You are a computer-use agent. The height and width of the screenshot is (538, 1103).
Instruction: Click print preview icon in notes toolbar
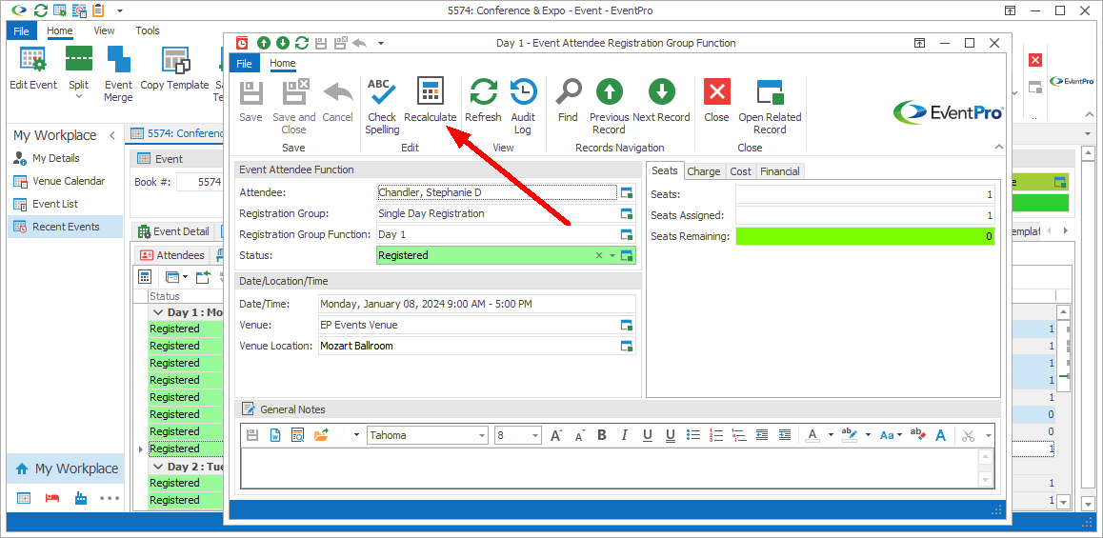[297, 435]
